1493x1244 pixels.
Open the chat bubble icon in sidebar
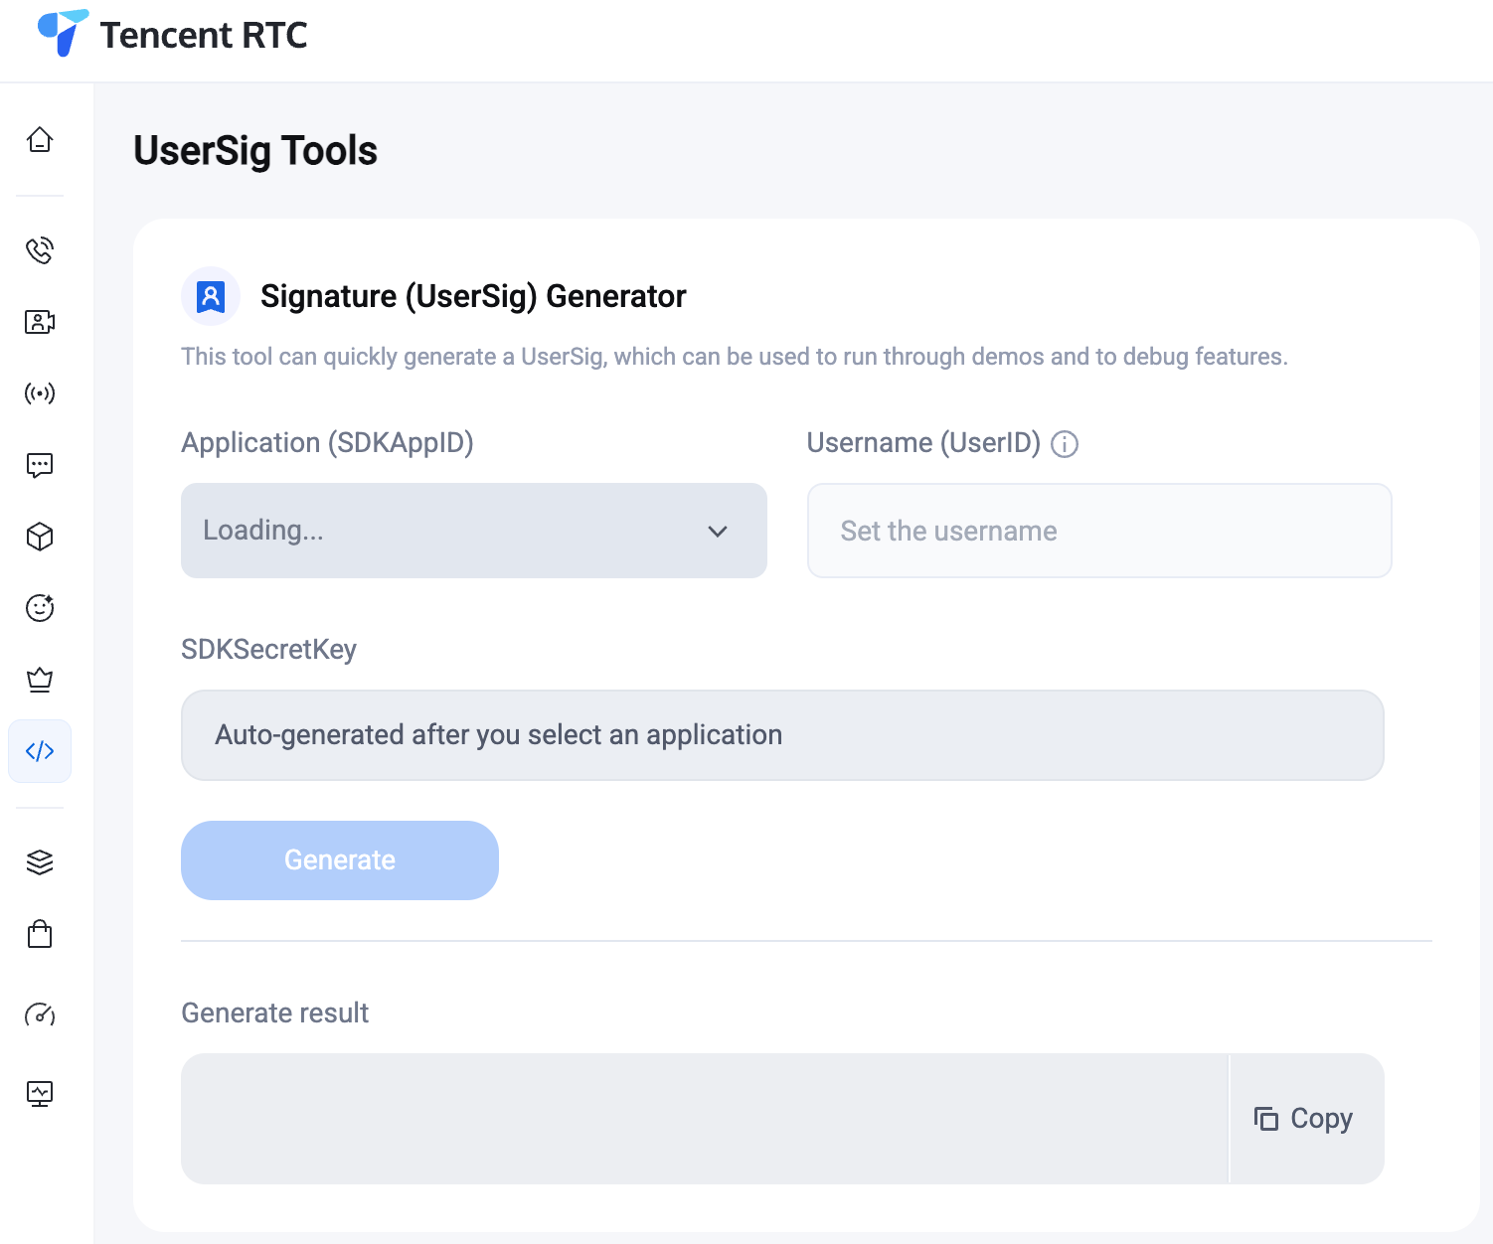point(40,465)
